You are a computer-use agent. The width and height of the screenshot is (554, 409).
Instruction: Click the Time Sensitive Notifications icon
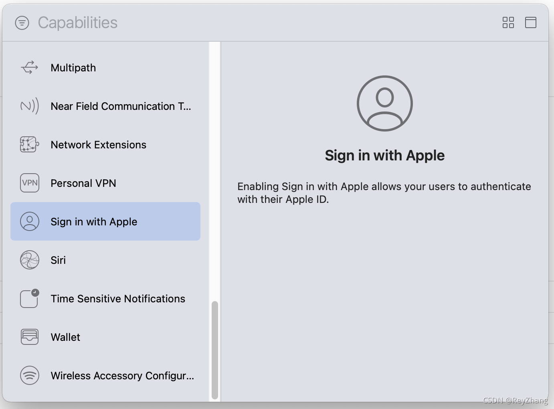30,299
